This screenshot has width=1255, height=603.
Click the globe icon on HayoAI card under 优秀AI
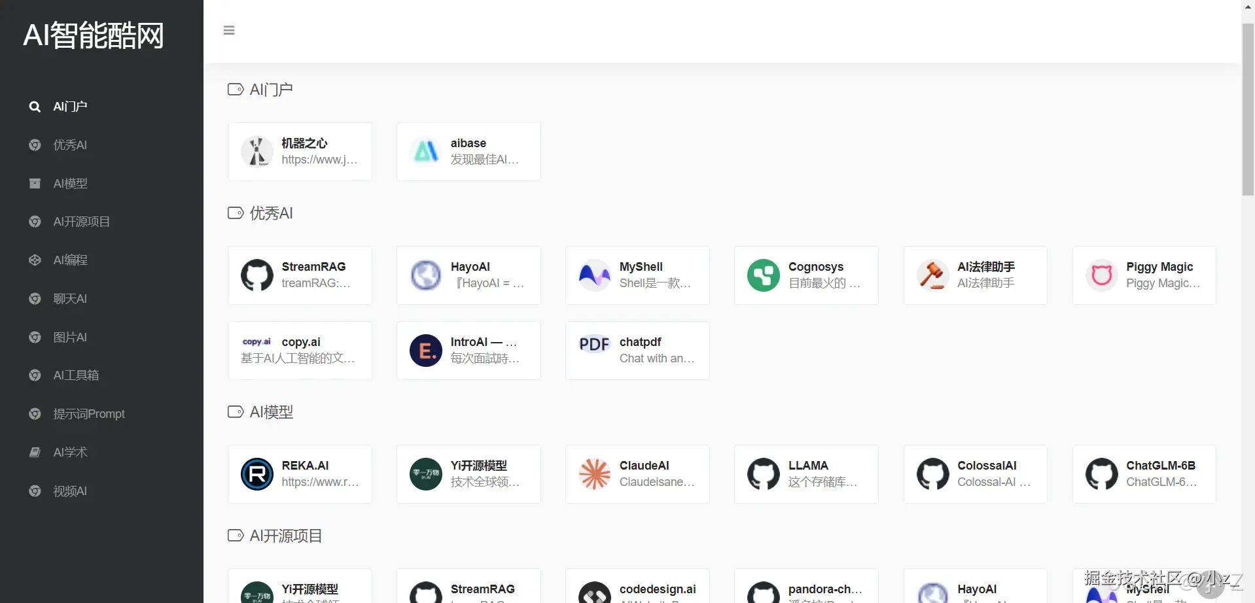click(426, 275)
